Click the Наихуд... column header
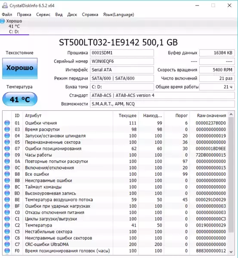Screen dimensions: 238x258 (151, 116)
